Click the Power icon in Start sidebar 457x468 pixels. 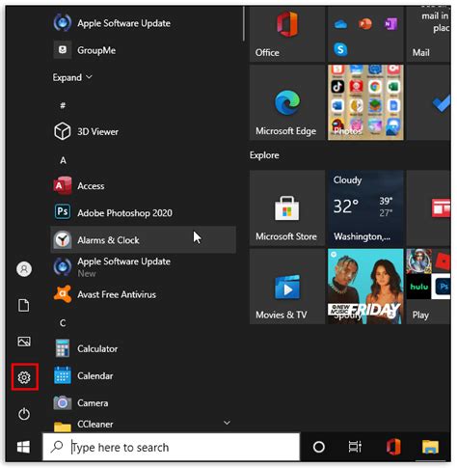[24, 414]
